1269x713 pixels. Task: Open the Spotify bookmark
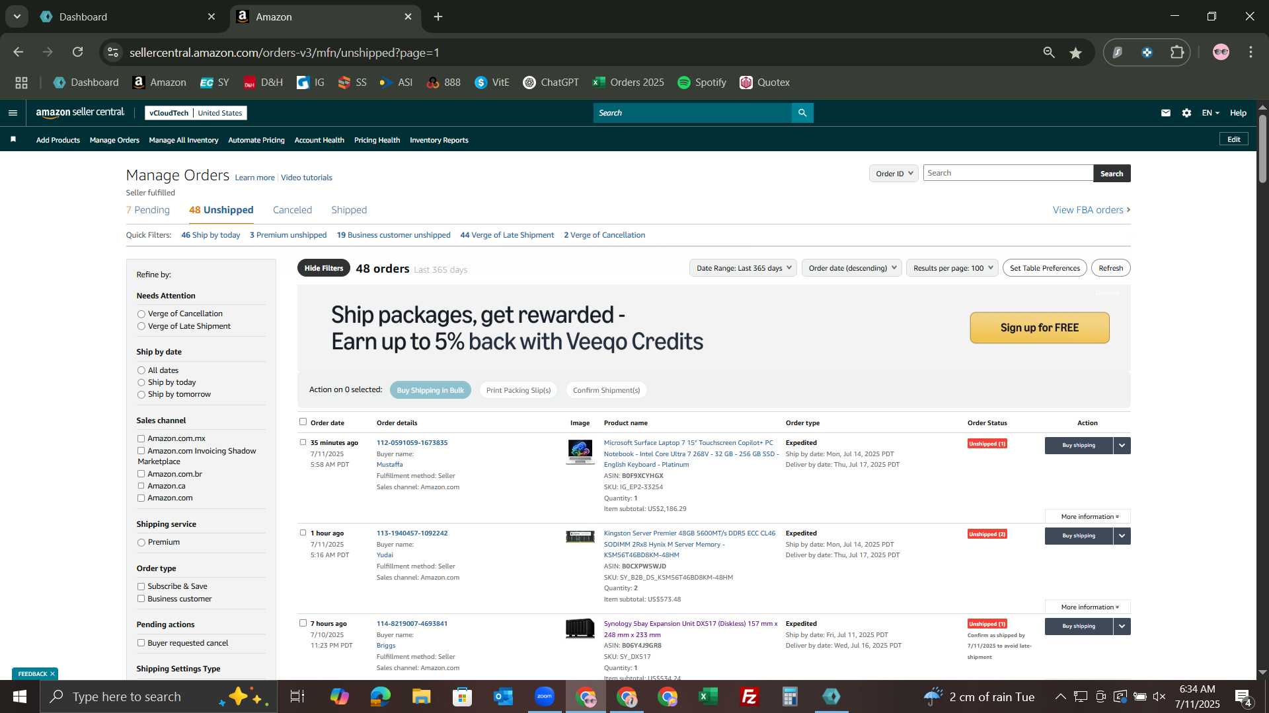pyautogui.click(x=702, y=83)
